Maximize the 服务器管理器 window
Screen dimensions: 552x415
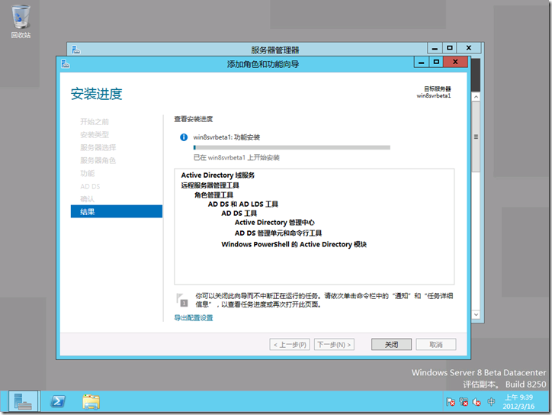pos(450,48)
